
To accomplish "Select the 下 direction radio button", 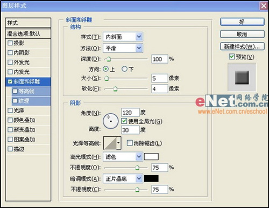I will (124, 69).
